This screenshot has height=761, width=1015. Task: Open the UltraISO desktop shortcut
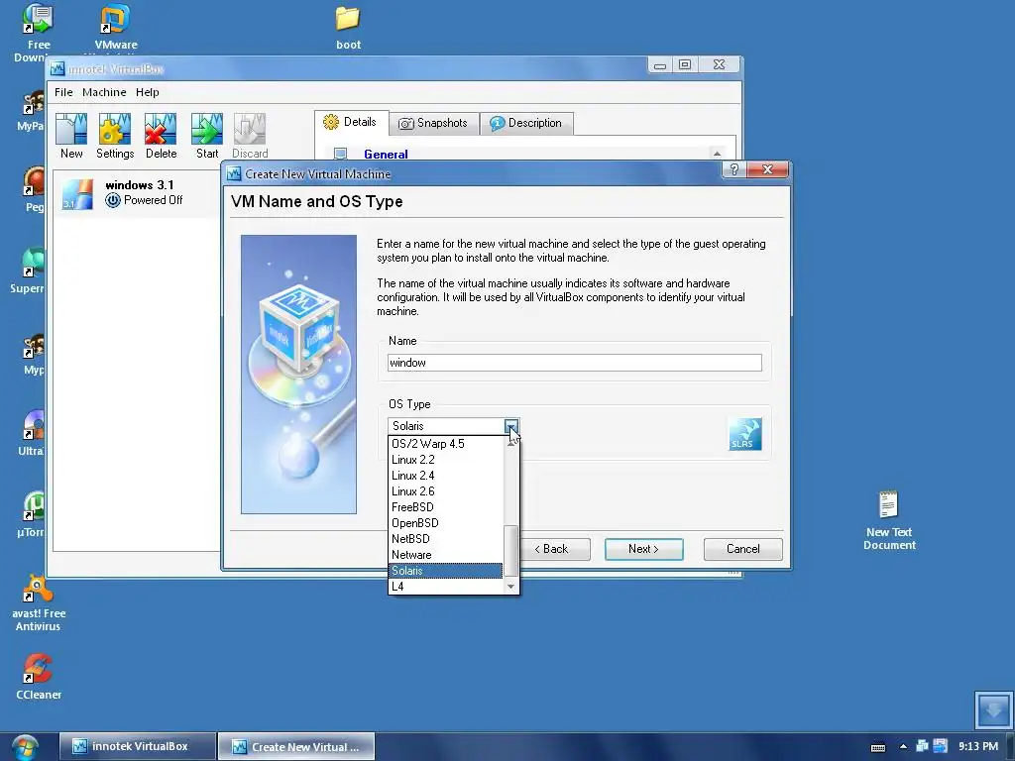(x=32, y=433)
